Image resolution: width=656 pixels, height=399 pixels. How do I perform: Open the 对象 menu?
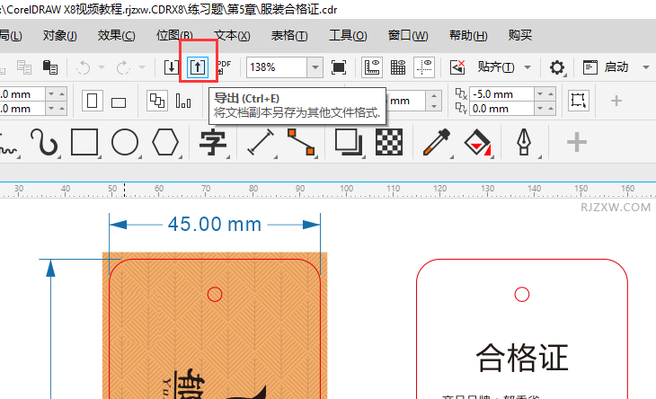[x=60, y=36]
